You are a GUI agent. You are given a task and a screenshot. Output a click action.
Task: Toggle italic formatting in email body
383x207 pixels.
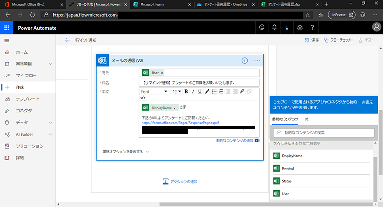pyautogui.click(x=193, y=91)
